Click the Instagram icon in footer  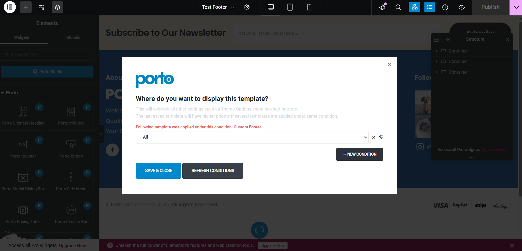[x=420, y=147]
